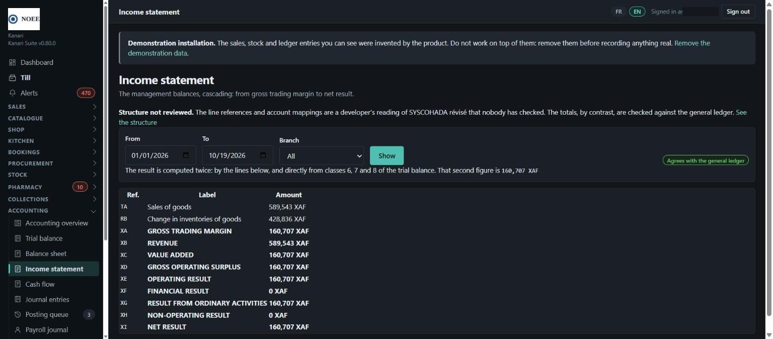Click the Show button
Viewport: 773px width, 339px height.
386,156
